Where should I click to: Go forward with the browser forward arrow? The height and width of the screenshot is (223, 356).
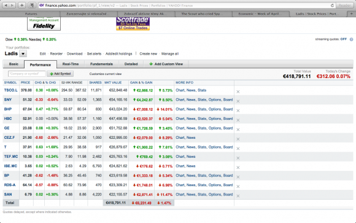tap(12, 6)
